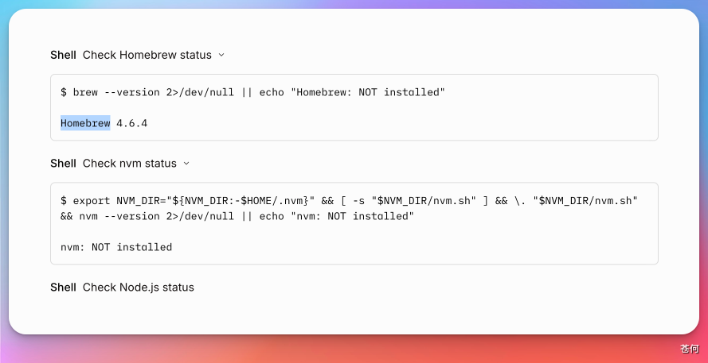Click the Shell label beside Node.js status
Screen dimensions: 708x363
(63, 288)
